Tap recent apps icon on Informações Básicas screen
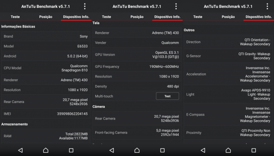The image size is (274, 156). pos(71,150)
